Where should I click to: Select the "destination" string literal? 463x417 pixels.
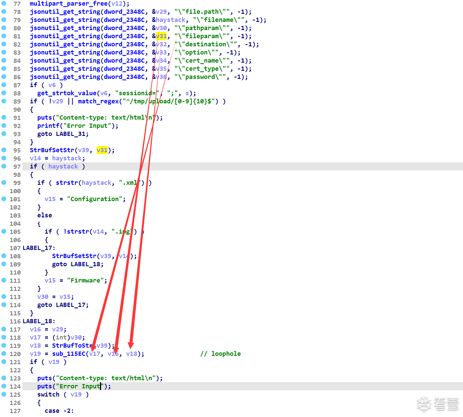(206, 44)
